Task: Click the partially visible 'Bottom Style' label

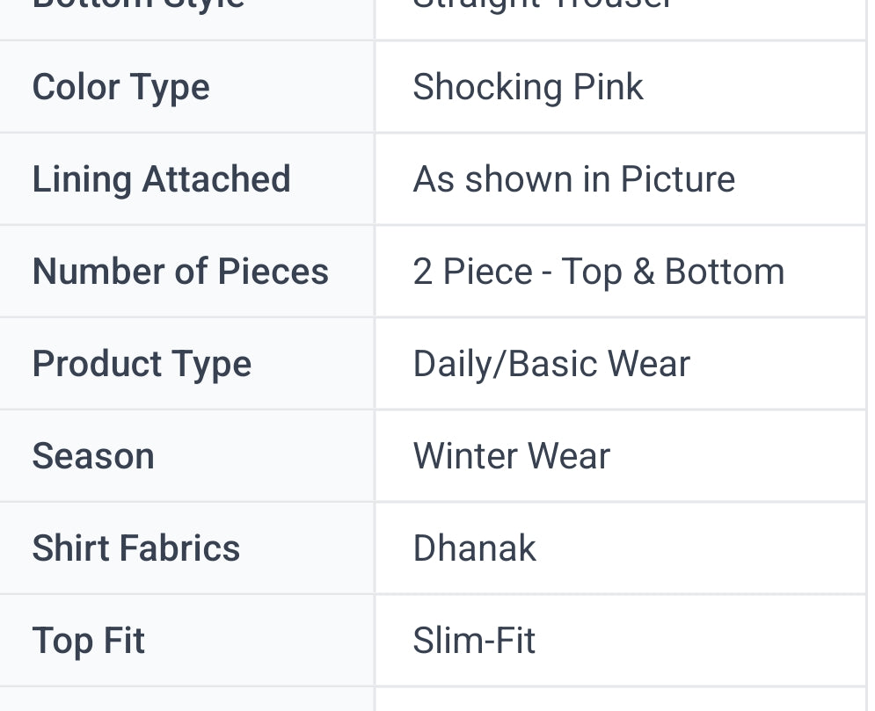Action: 138,7
